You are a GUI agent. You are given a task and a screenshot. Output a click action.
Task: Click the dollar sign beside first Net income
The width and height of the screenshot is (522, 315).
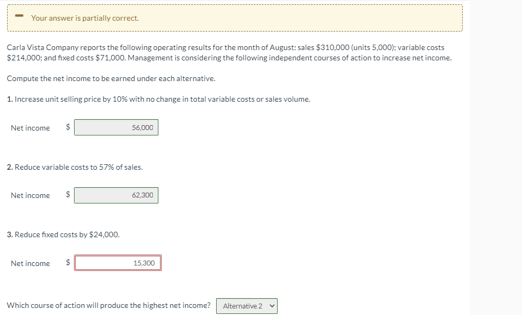click(x=66, y=127)
